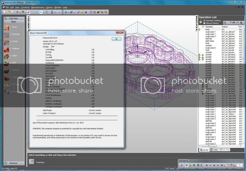This screenshot has width=246, height=171.
Task: Open the View menu
Action: 17,8
